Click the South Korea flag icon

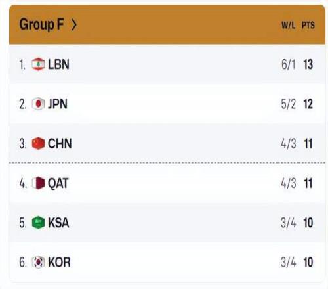coord(38,262)
